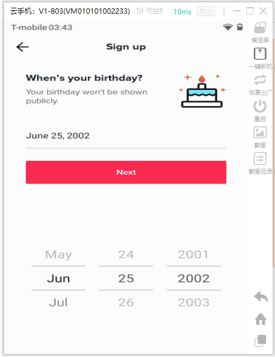The width and height of the screenshot is (275, 357).
Task: Open the screenshot directory (截图目录) icon
Action: pyautogui.click(x=260, y=159)
